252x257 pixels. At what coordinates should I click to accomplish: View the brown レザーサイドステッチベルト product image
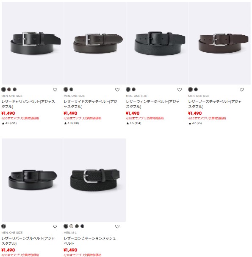coord(95,43)
